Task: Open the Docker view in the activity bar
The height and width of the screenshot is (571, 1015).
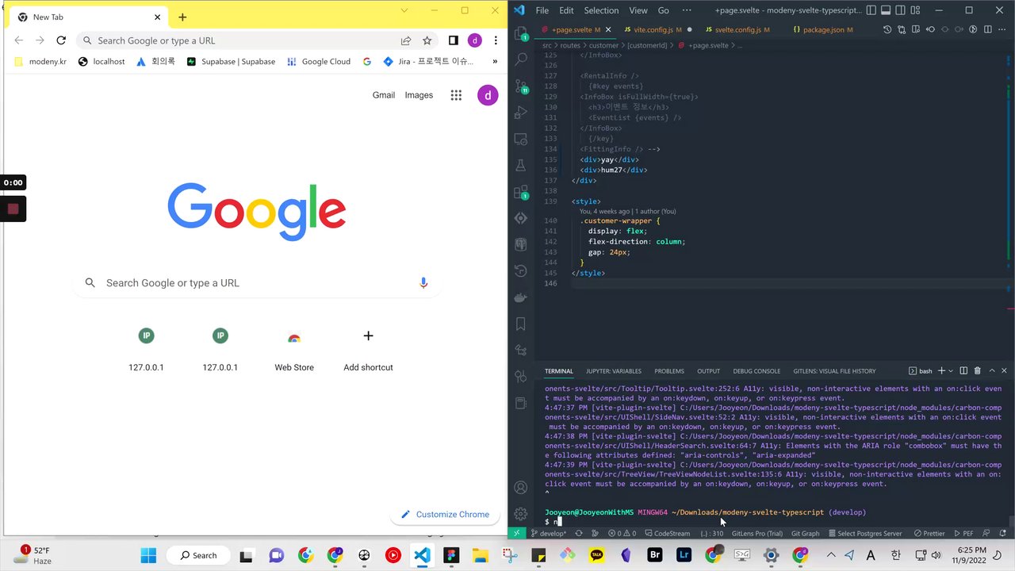Action: click(521, 297)
